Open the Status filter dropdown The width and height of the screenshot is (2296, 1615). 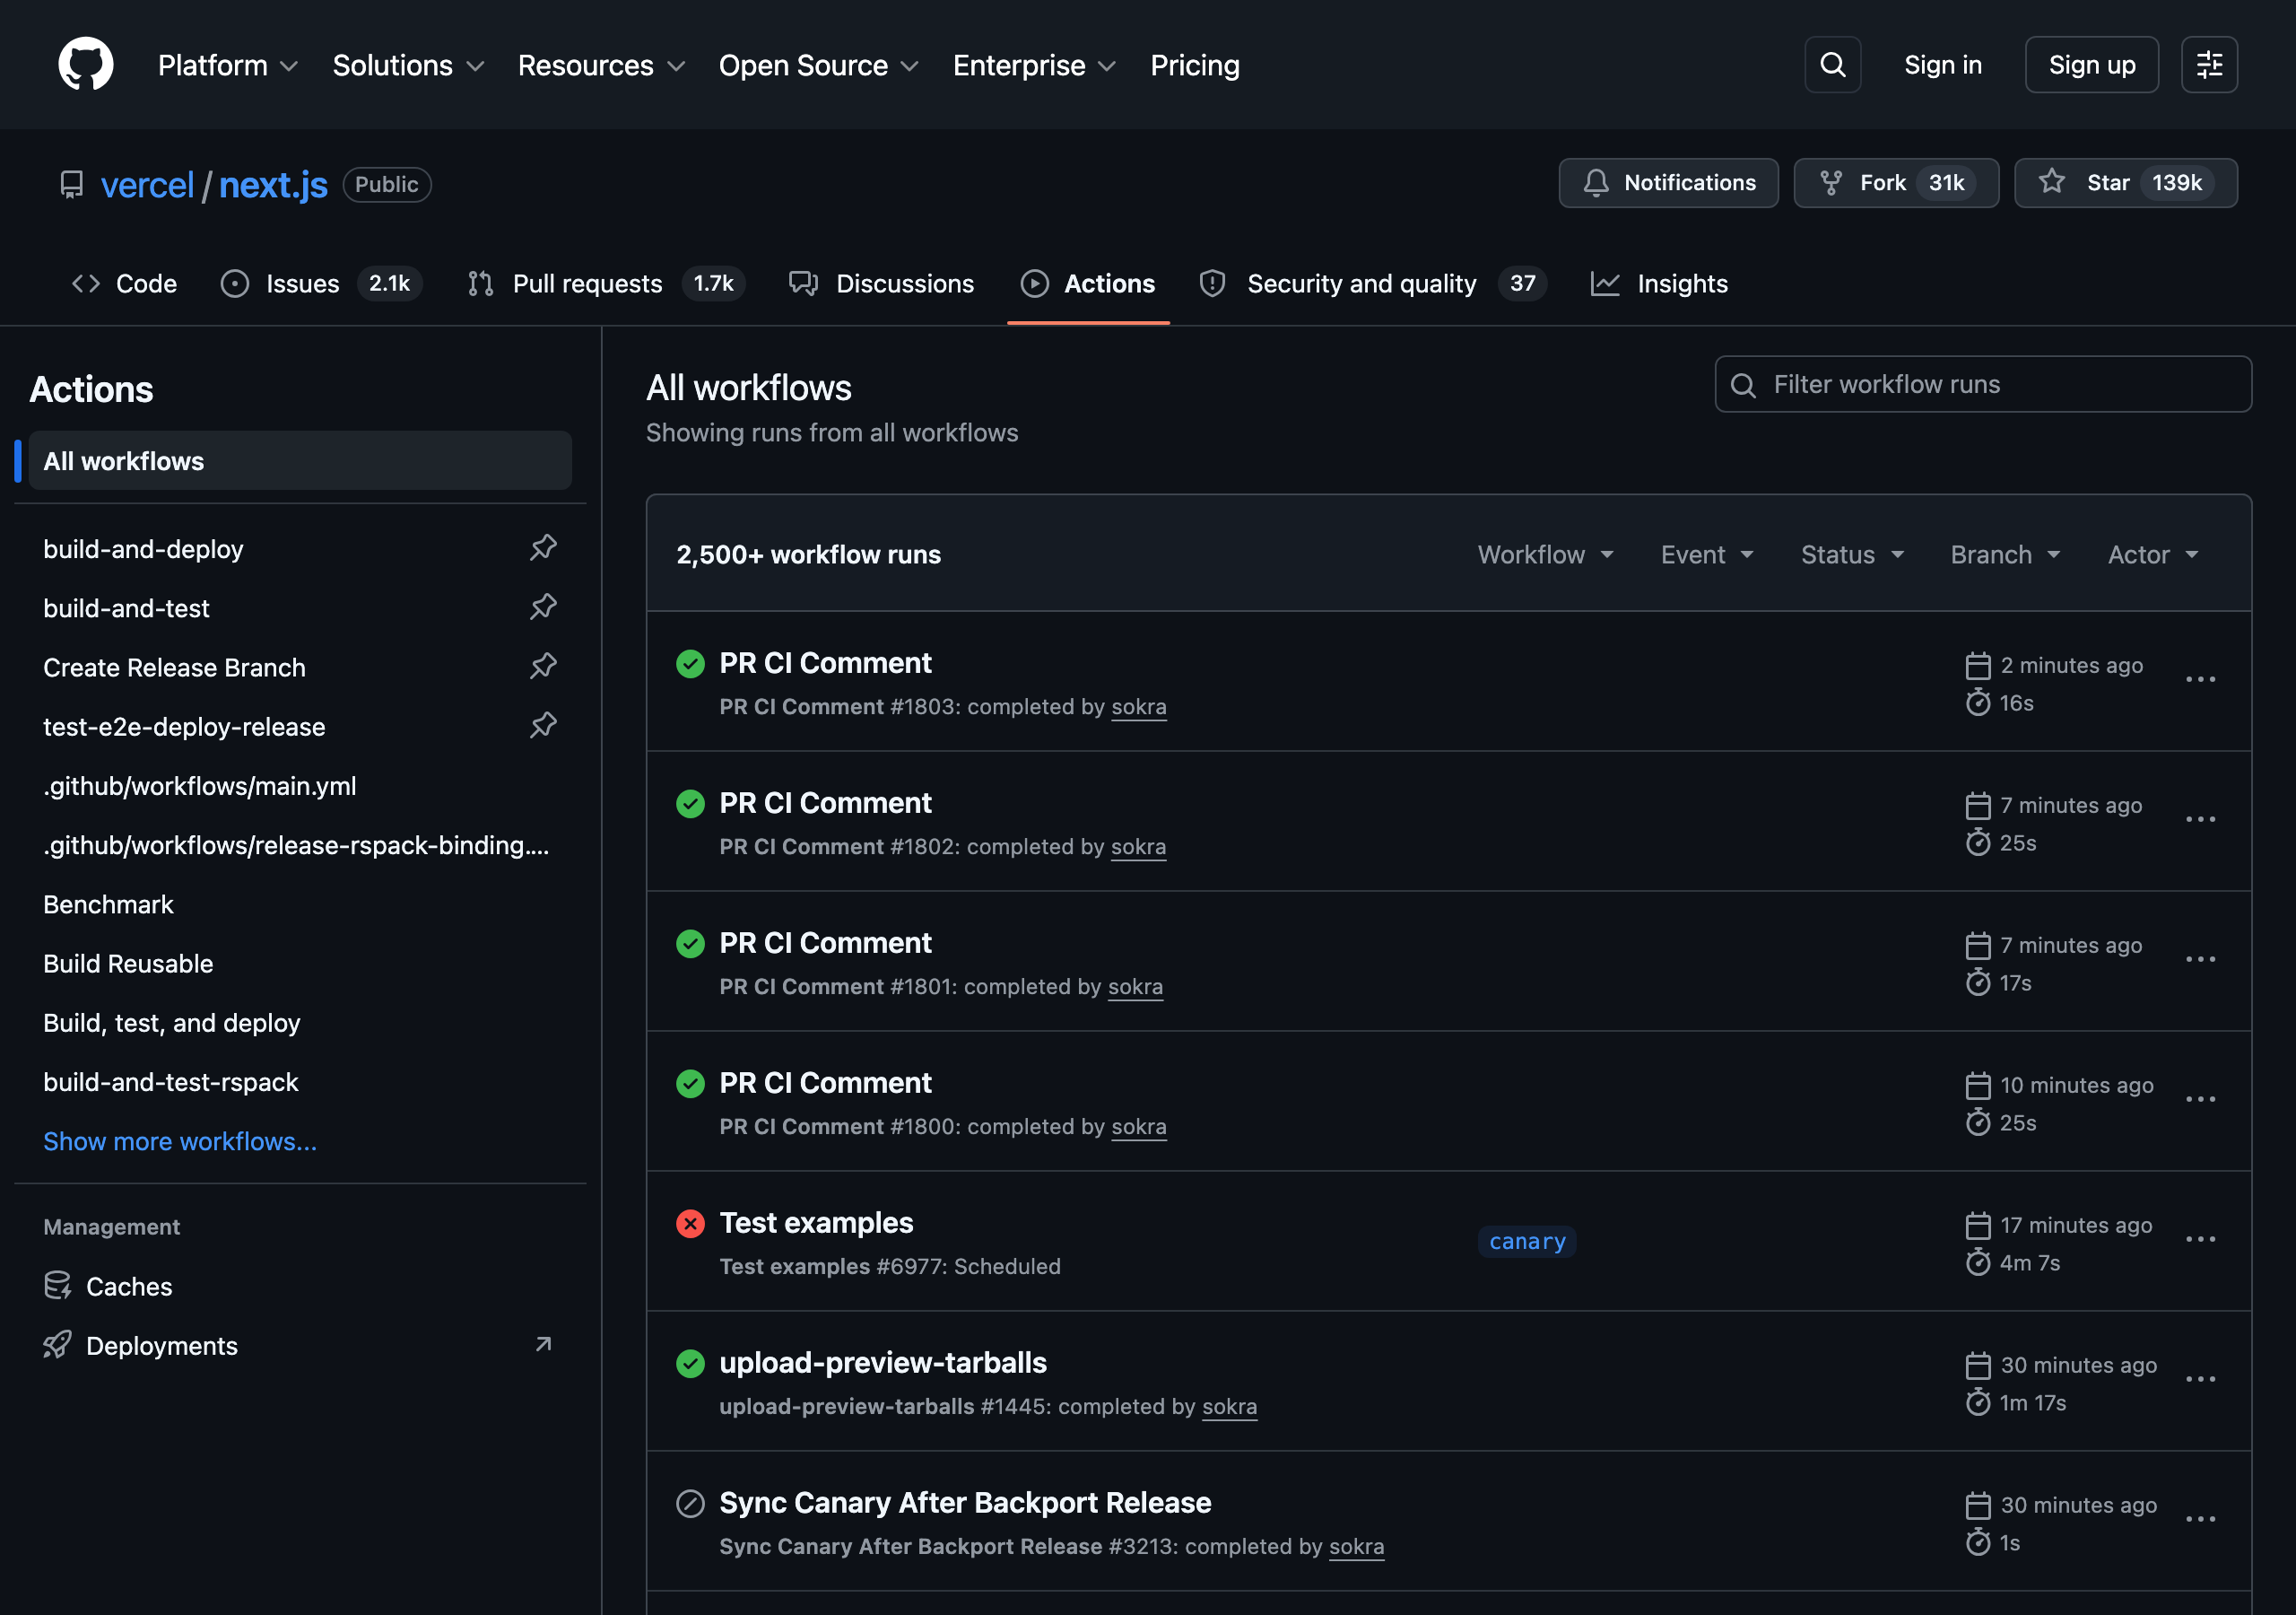[1853, 555]
